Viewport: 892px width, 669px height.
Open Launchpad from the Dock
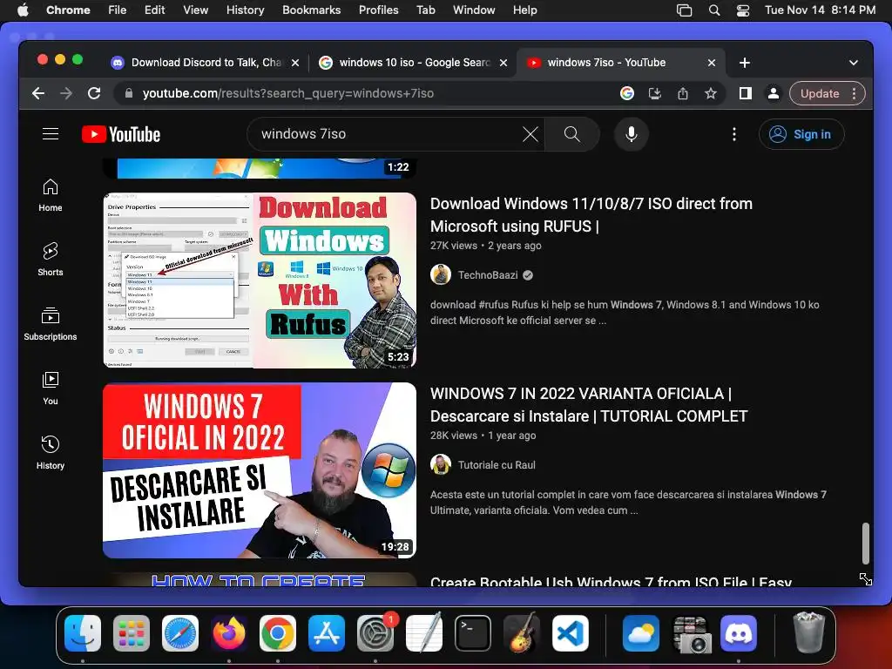click(132, 633)
